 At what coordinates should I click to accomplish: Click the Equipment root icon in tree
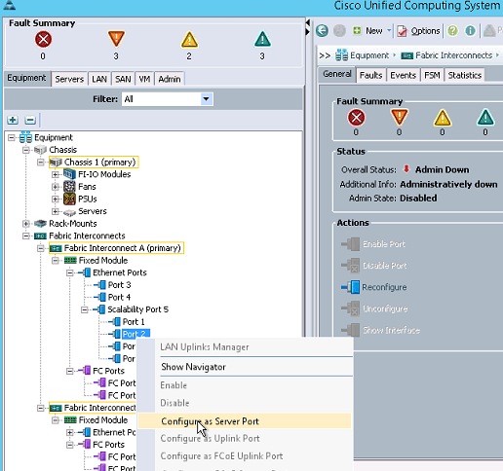click(x=25, y=137)
